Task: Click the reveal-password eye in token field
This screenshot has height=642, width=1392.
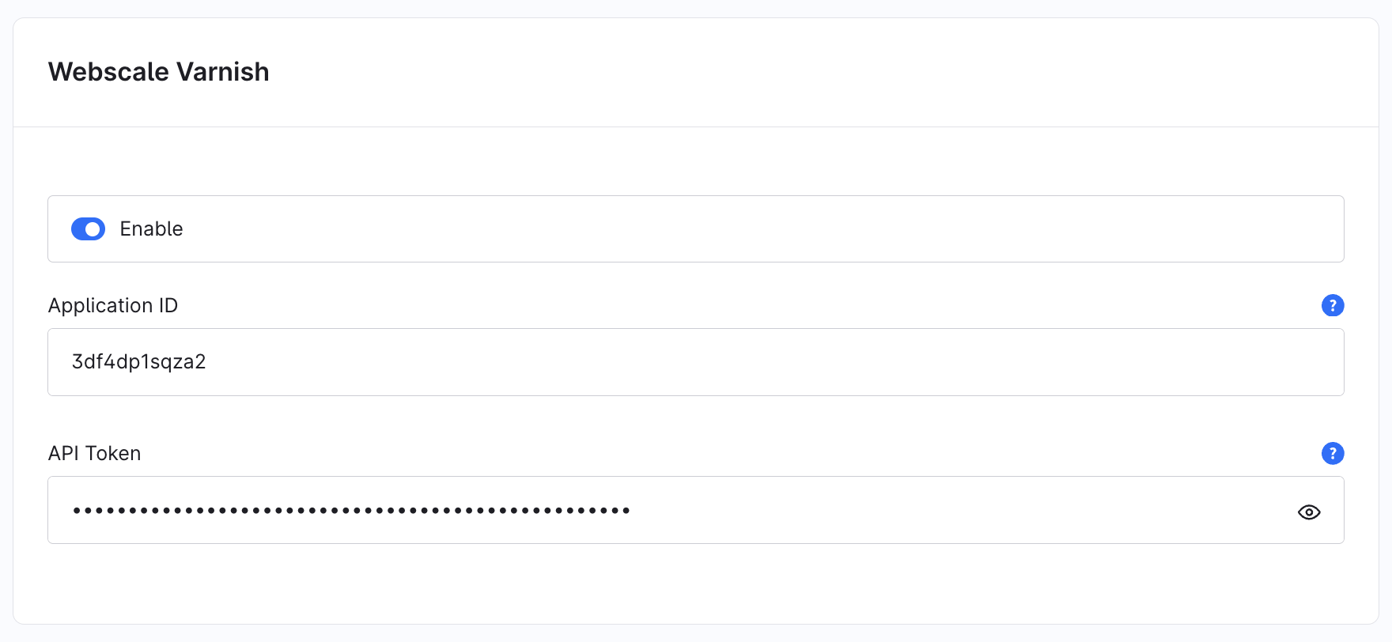Action: (x=1309, y=512)
